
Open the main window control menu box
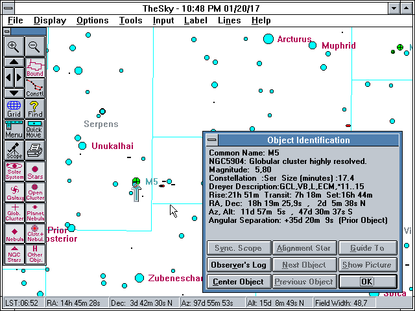point(8,7)
